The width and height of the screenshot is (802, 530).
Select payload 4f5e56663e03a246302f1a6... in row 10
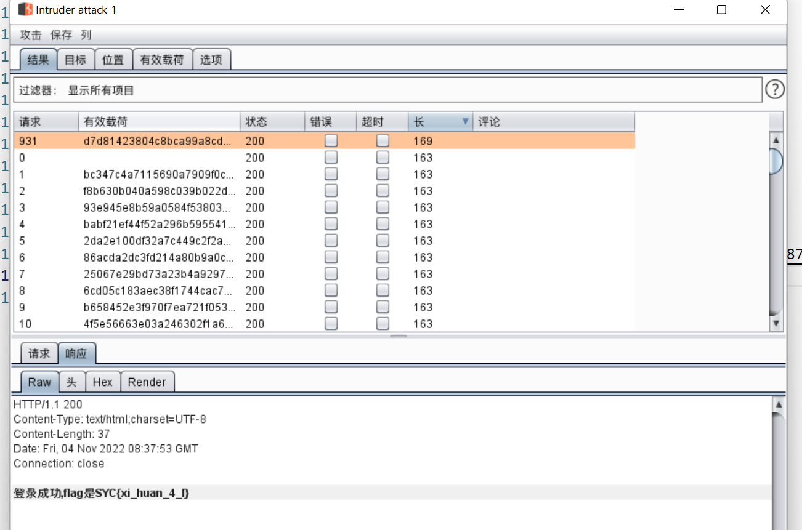point(159,324)
